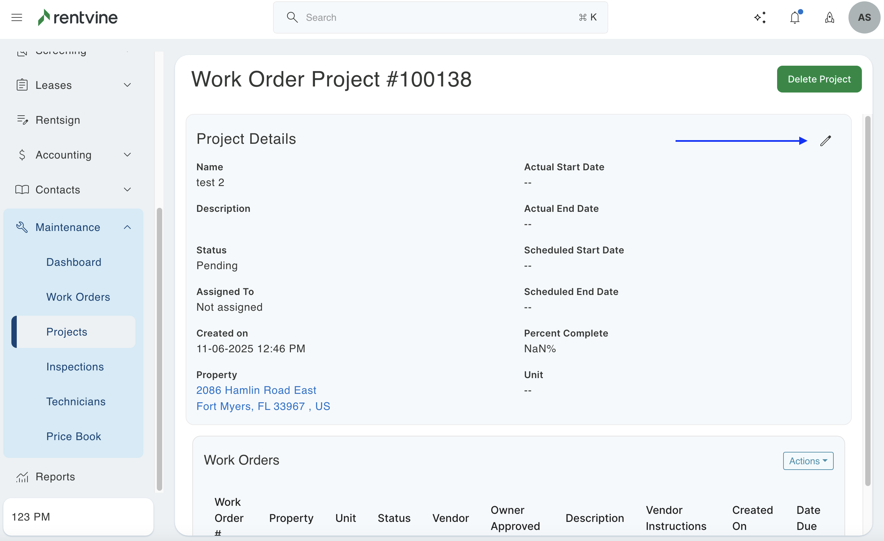Expand the Contacts section chevron
884x541 pixels.
point(127,189)
